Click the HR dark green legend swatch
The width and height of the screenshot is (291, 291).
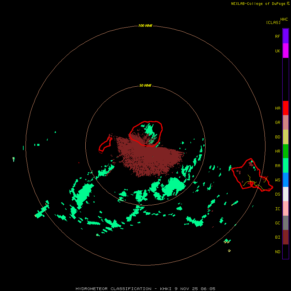[286, 151]
